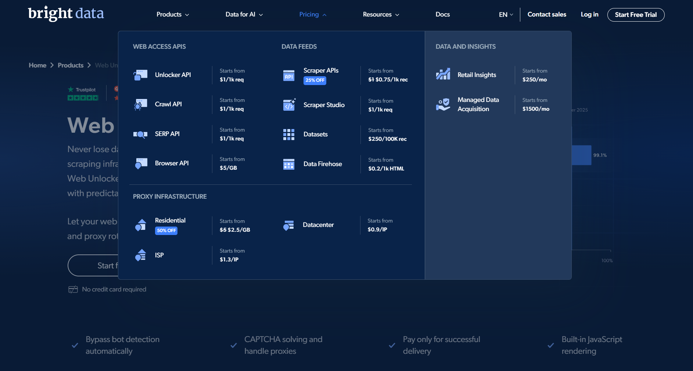This screenshot has height=371, width=693.
Task: Click the Unlocker API icon
Action: (x=140, y=75)
